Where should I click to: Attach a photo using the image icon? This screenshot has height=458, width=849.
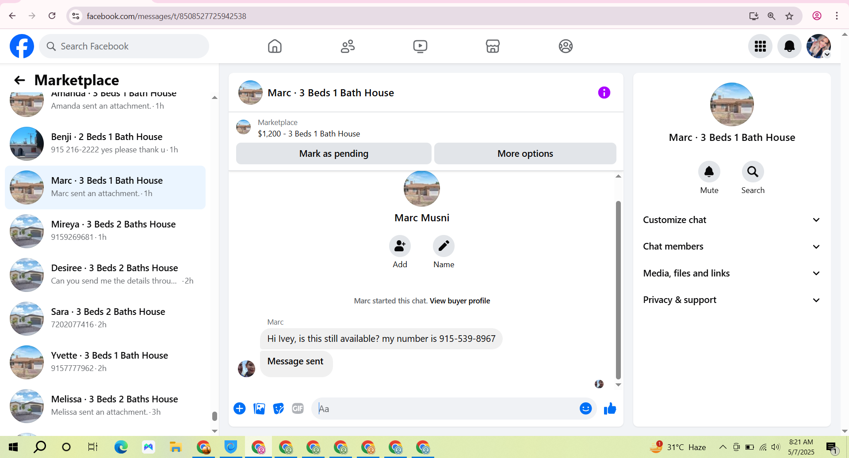pyautogui.click(x=259, y=409)
